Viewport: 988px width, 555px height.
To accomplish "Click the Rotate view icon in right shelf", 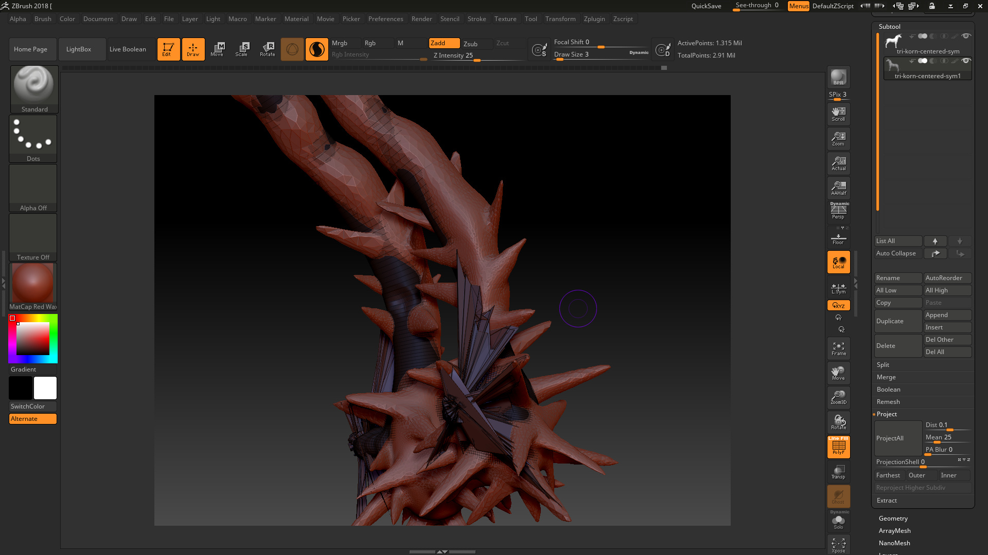I will (838, 422).
